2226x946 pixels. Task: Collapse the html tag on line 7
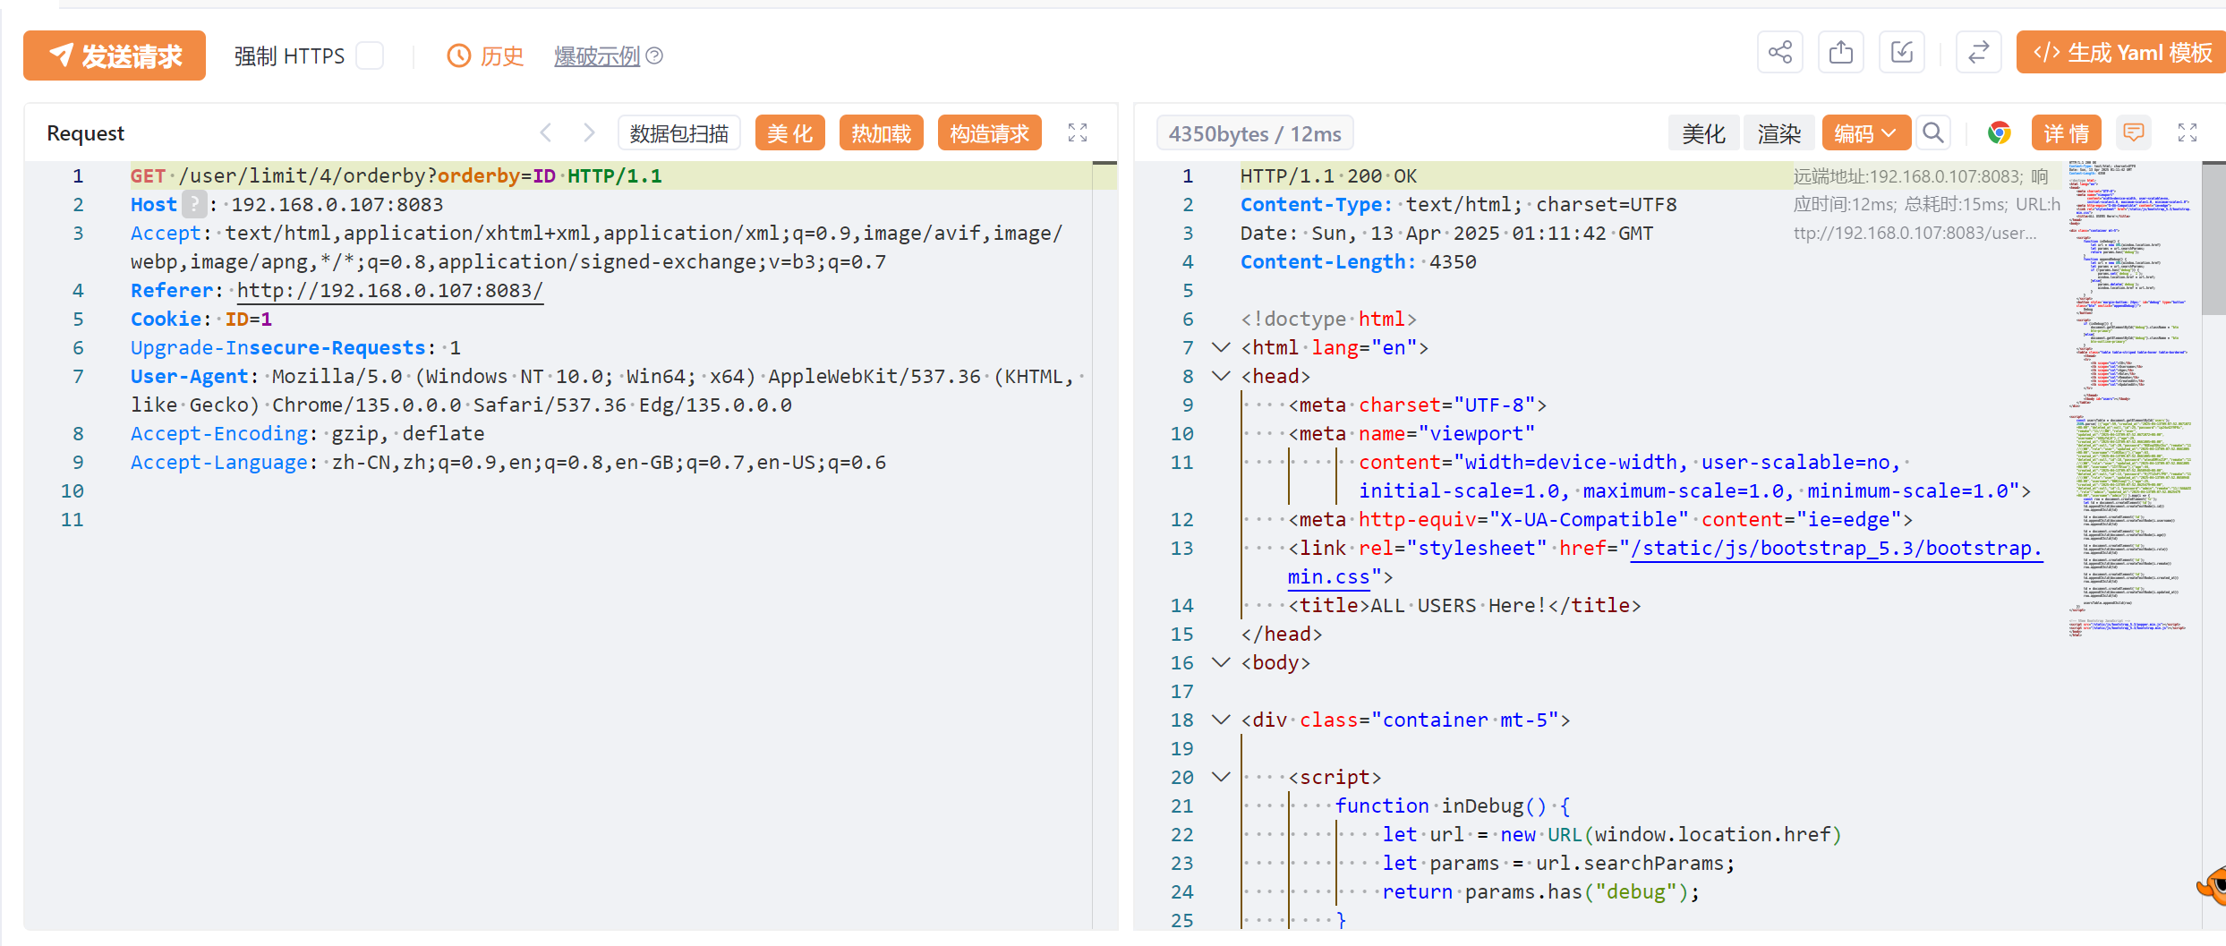coord(1221,347)
